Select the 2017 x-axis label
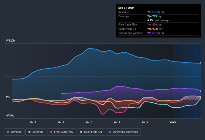This screenshot has height=140, width=205. coord(89,122)
